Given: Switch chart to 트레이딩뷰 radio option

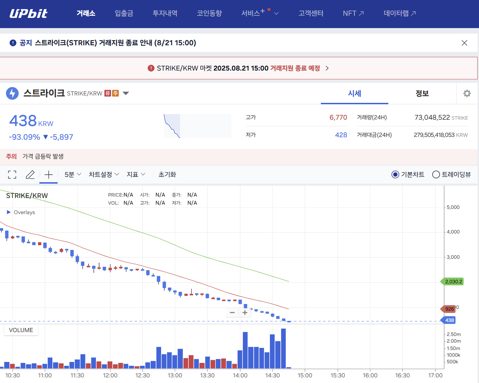Looking at the screenshot, I should pos(436,174).
